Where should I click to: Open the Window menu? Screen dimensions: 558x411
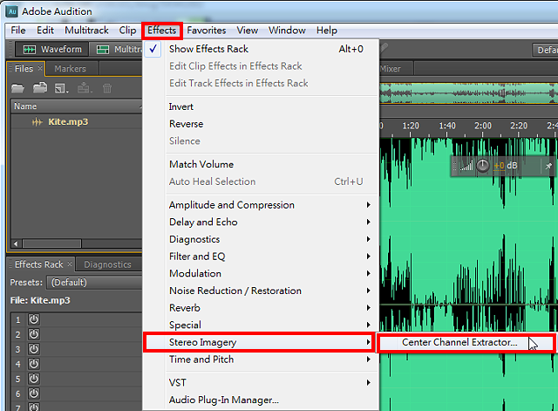[x=287, y=31]
